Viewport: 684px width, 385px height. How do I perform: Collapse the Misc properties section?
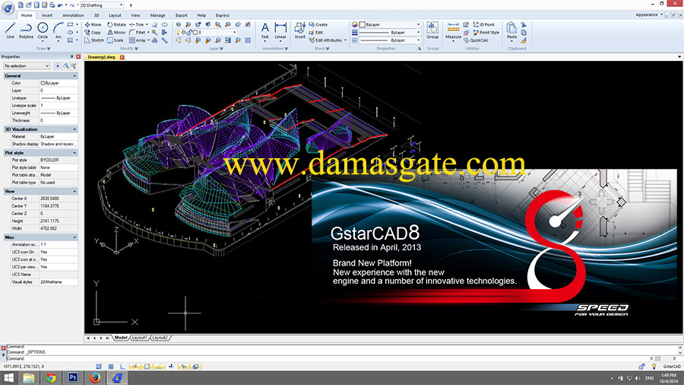(x=74, y=237)
